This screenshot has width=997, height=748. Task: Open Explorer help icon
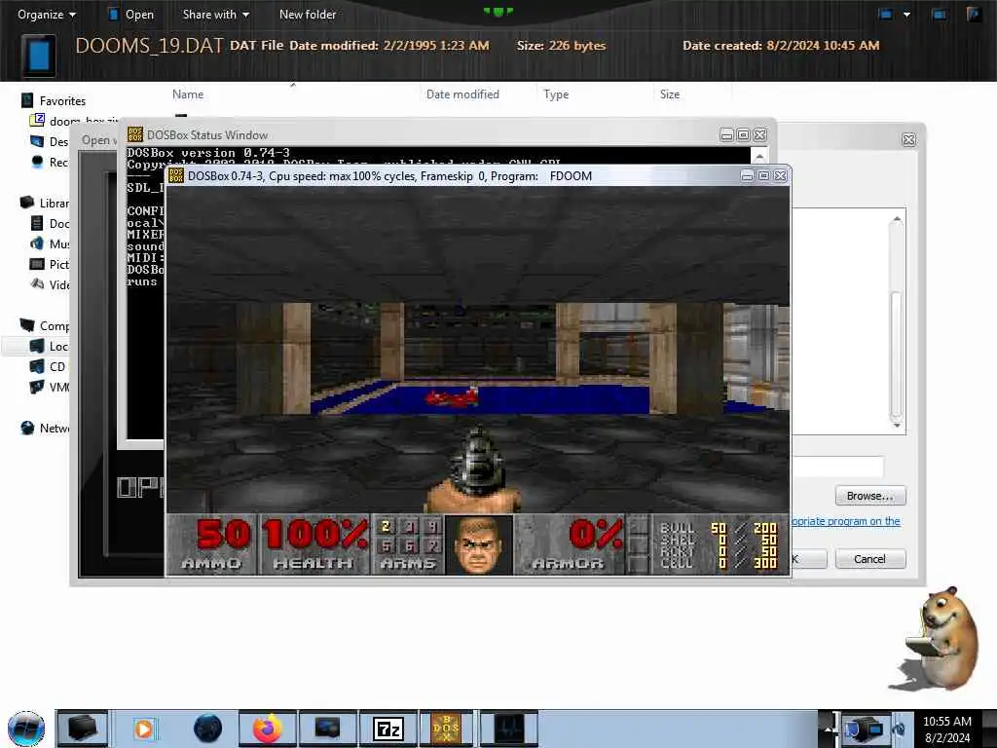(x=973, y=14)
